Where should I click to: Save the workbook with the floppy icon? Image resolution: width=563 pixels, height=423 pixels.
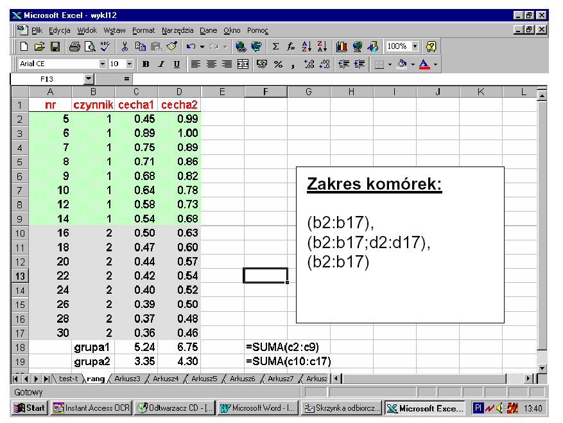[x=55, y=46]
